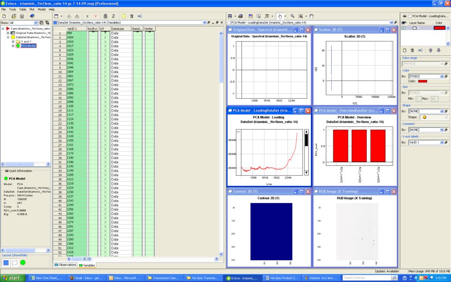
Task: Click the trash icon in the Variables table toolbar
Action: pyautogui.click(x=131, y=16)
